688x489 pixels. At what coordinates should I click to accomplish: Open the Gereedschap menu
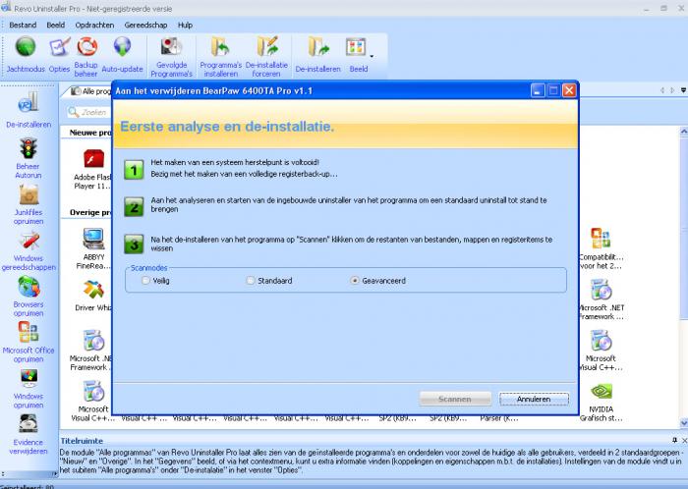[145, 25]
